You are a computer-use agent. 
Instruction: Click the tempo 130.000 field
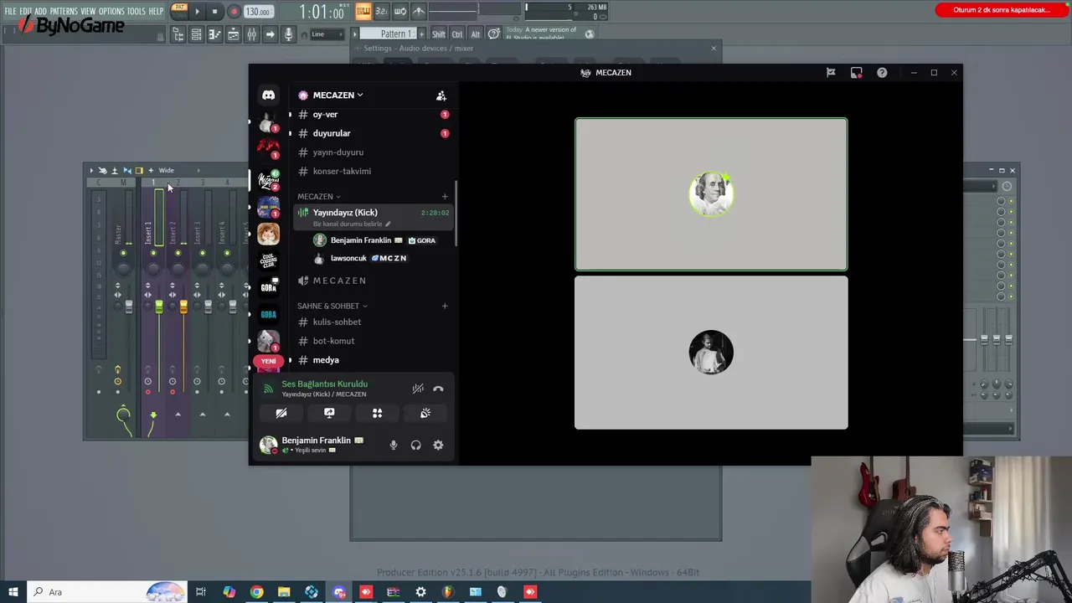pyautogui.click(x=258, y=12)
